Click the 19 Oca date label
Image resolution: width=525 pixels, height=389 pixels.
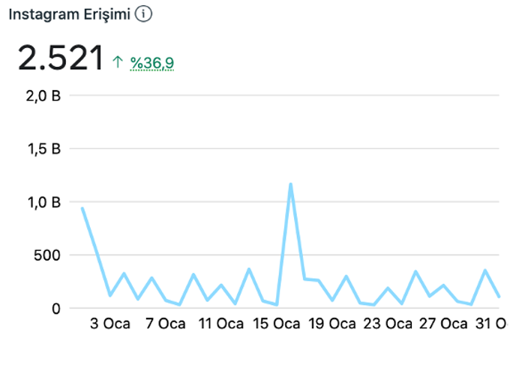(332, 324)
